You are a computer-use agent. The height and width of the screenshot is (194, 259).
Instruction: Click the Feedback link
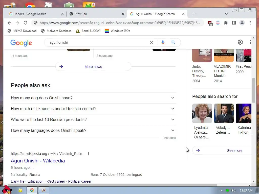(169, 138)
